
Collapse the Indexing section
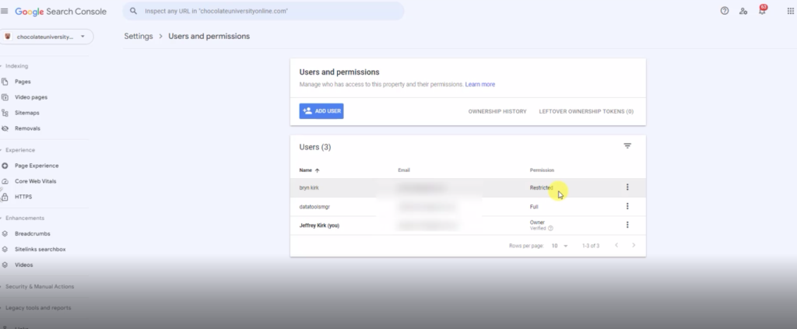pos(17,66)
